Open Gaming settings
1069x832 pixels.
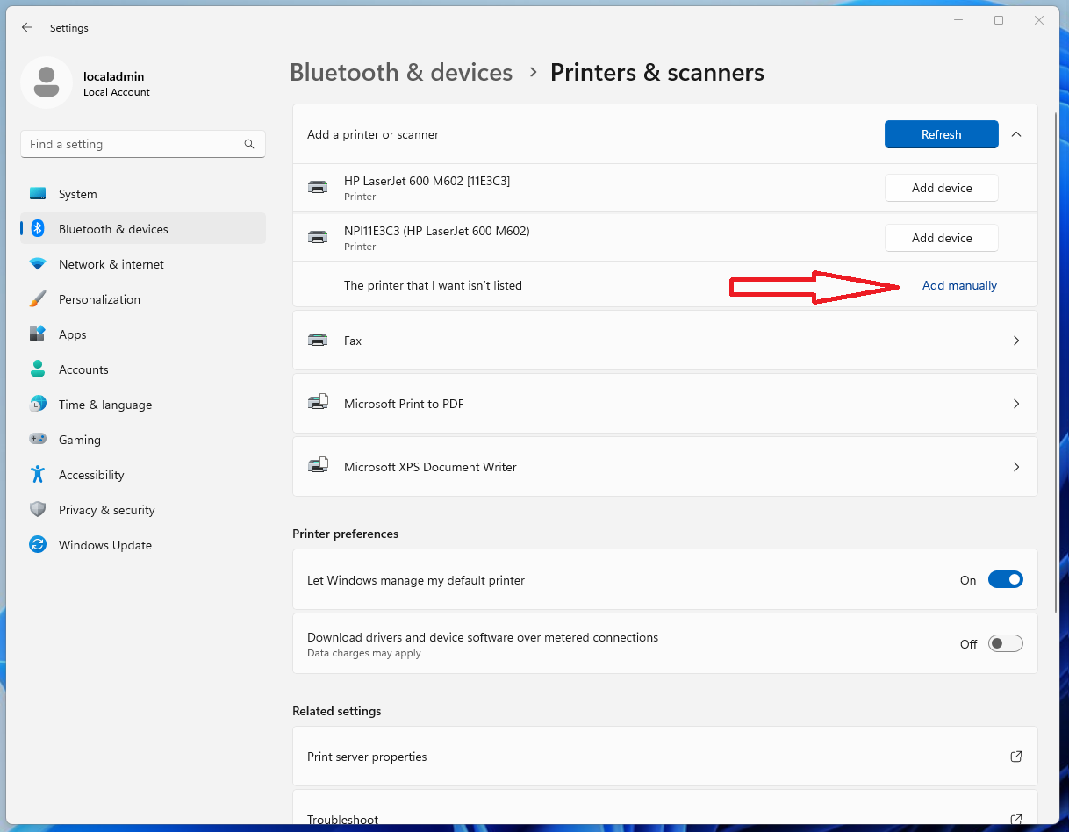point(143,440)
